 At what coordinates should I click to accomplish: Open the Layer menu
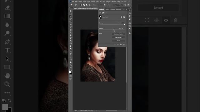[x=85, y=2]
